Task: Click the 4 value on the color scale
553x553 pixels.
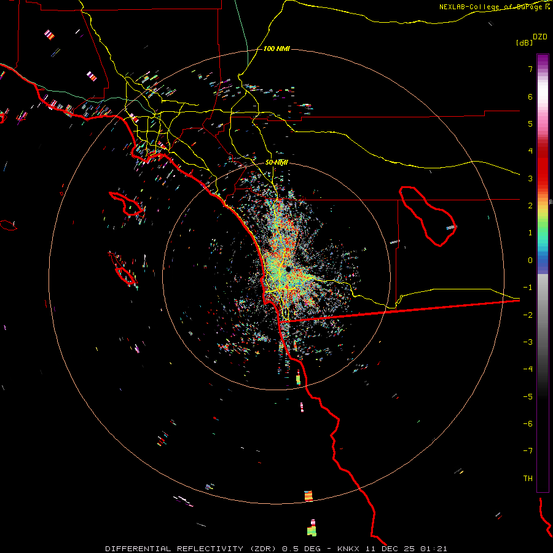Action: coord(530,151)
